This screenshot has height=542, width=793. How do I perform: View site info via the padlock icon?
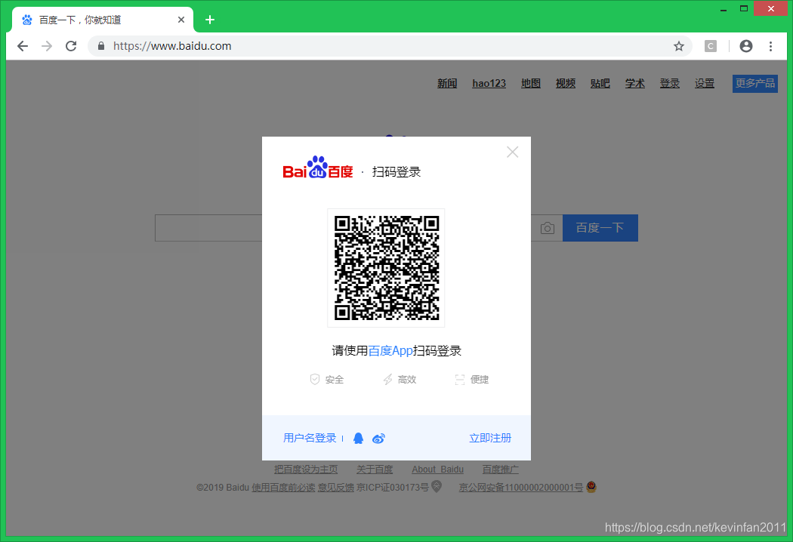click(x=101, y=46)
